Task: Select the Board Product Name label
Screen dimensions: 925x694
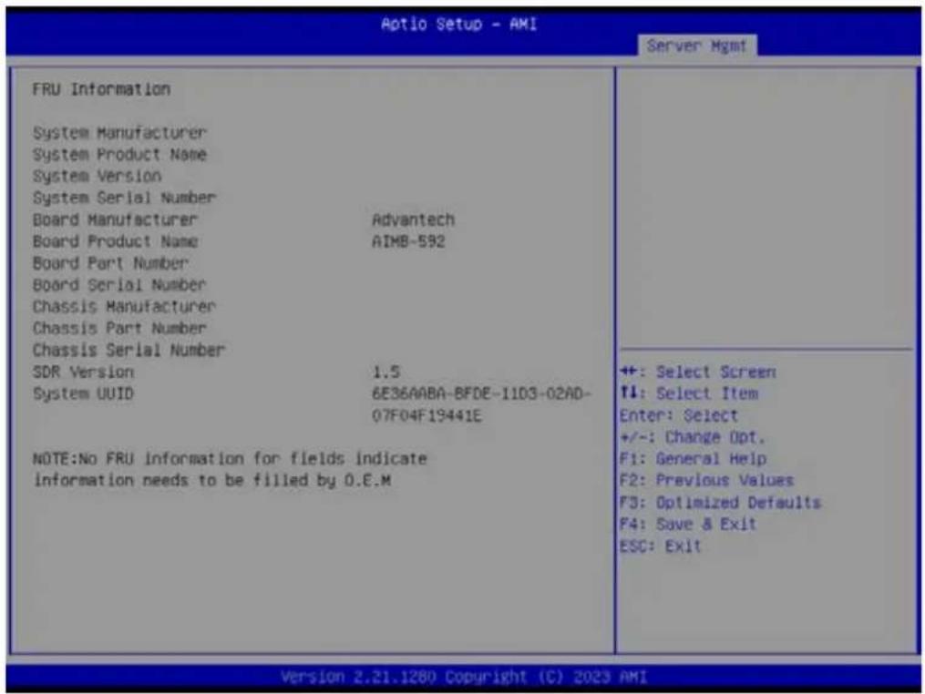Action: pyautogui.click(x=115, y=241)
